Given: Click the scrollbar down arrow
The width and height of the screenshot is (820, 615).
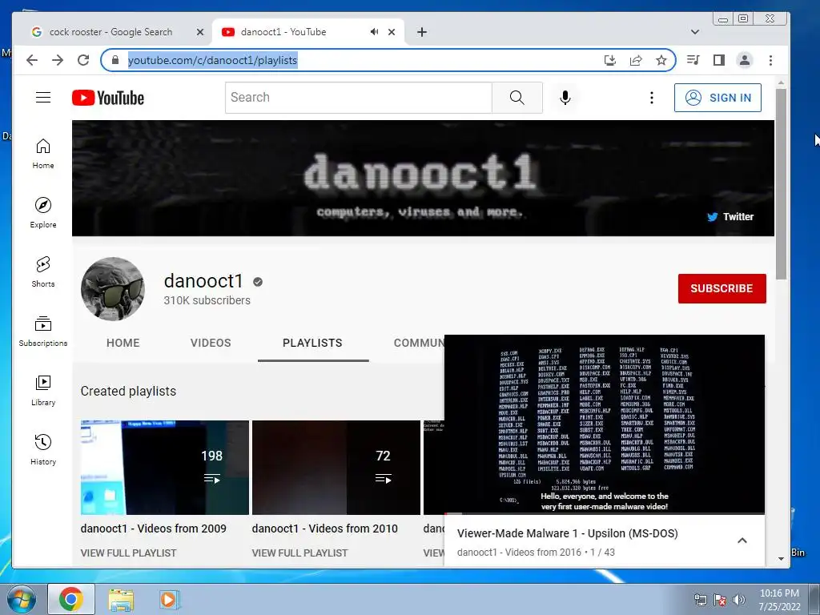Looking at the screenshot, I should 781,558.
